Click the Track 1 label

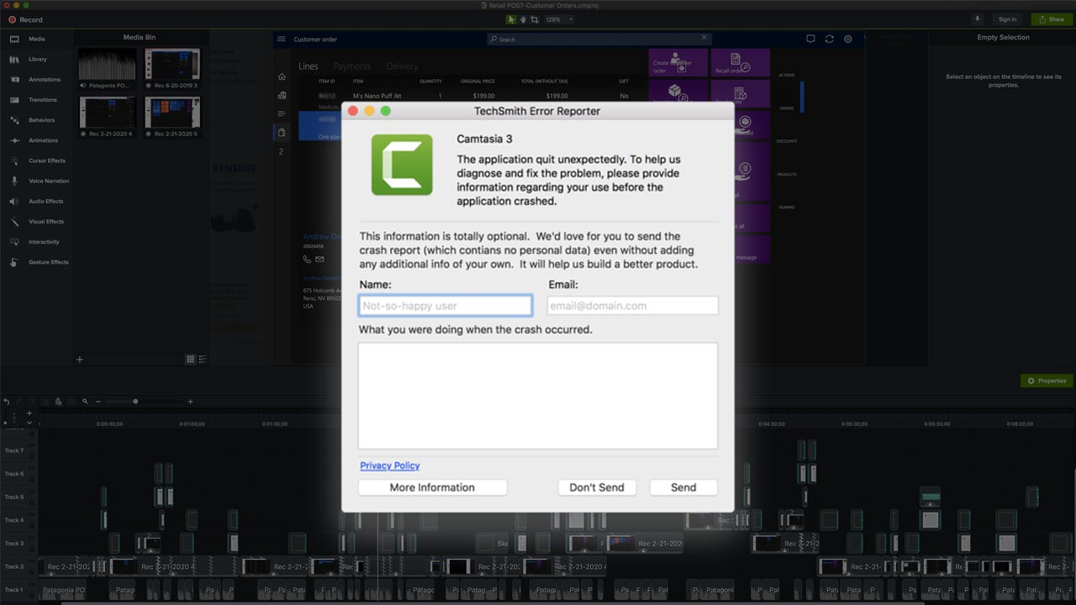coord(14,590)
